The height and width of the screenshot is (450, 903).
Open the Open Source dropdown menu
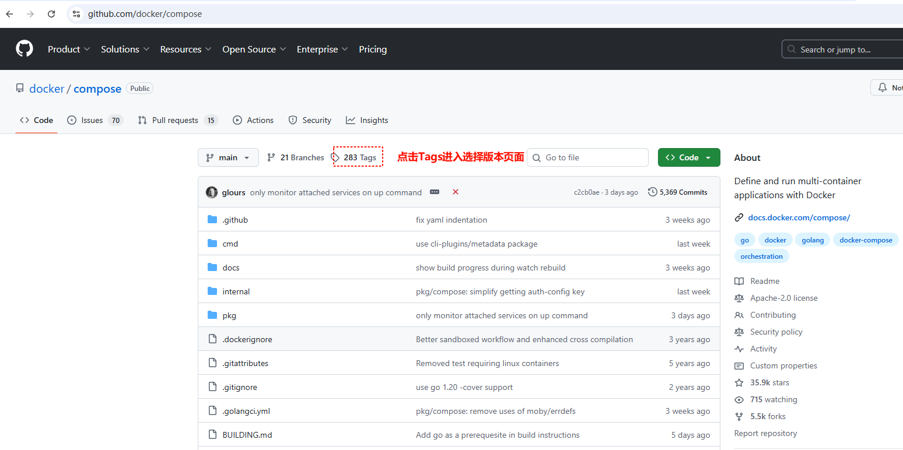[x=254, y=50]
